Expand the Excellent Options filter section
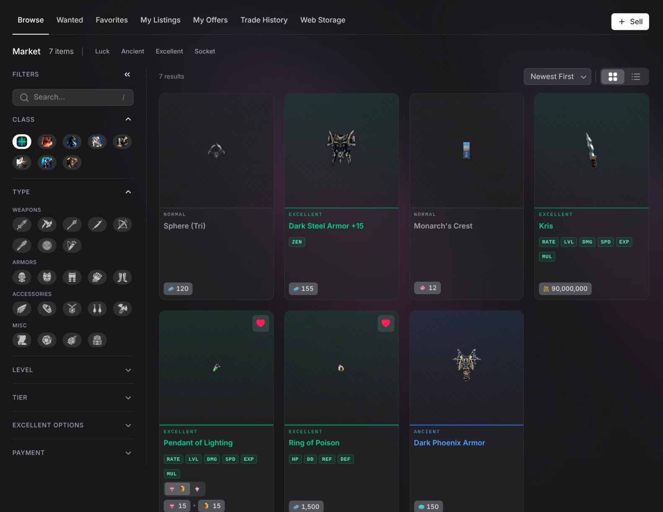 (x=73, y=425)
